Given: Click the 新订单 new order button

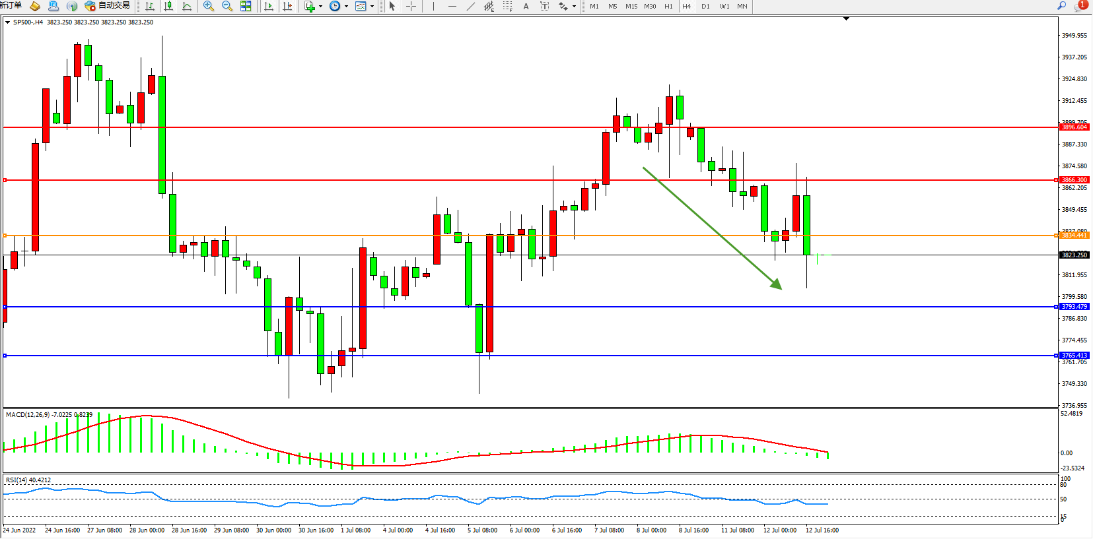Looking at the screenshot, I should pos(11,5).
